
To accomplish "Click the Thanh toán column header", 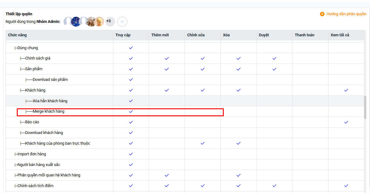I will tap(304, 35).
